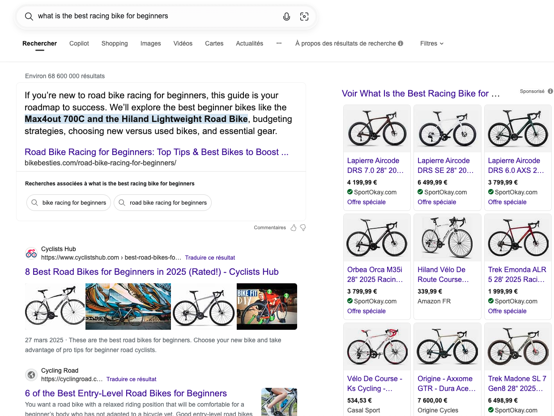Open Road Bike Racing for Beginners link
554x416 pixels.
pos(157,152)
